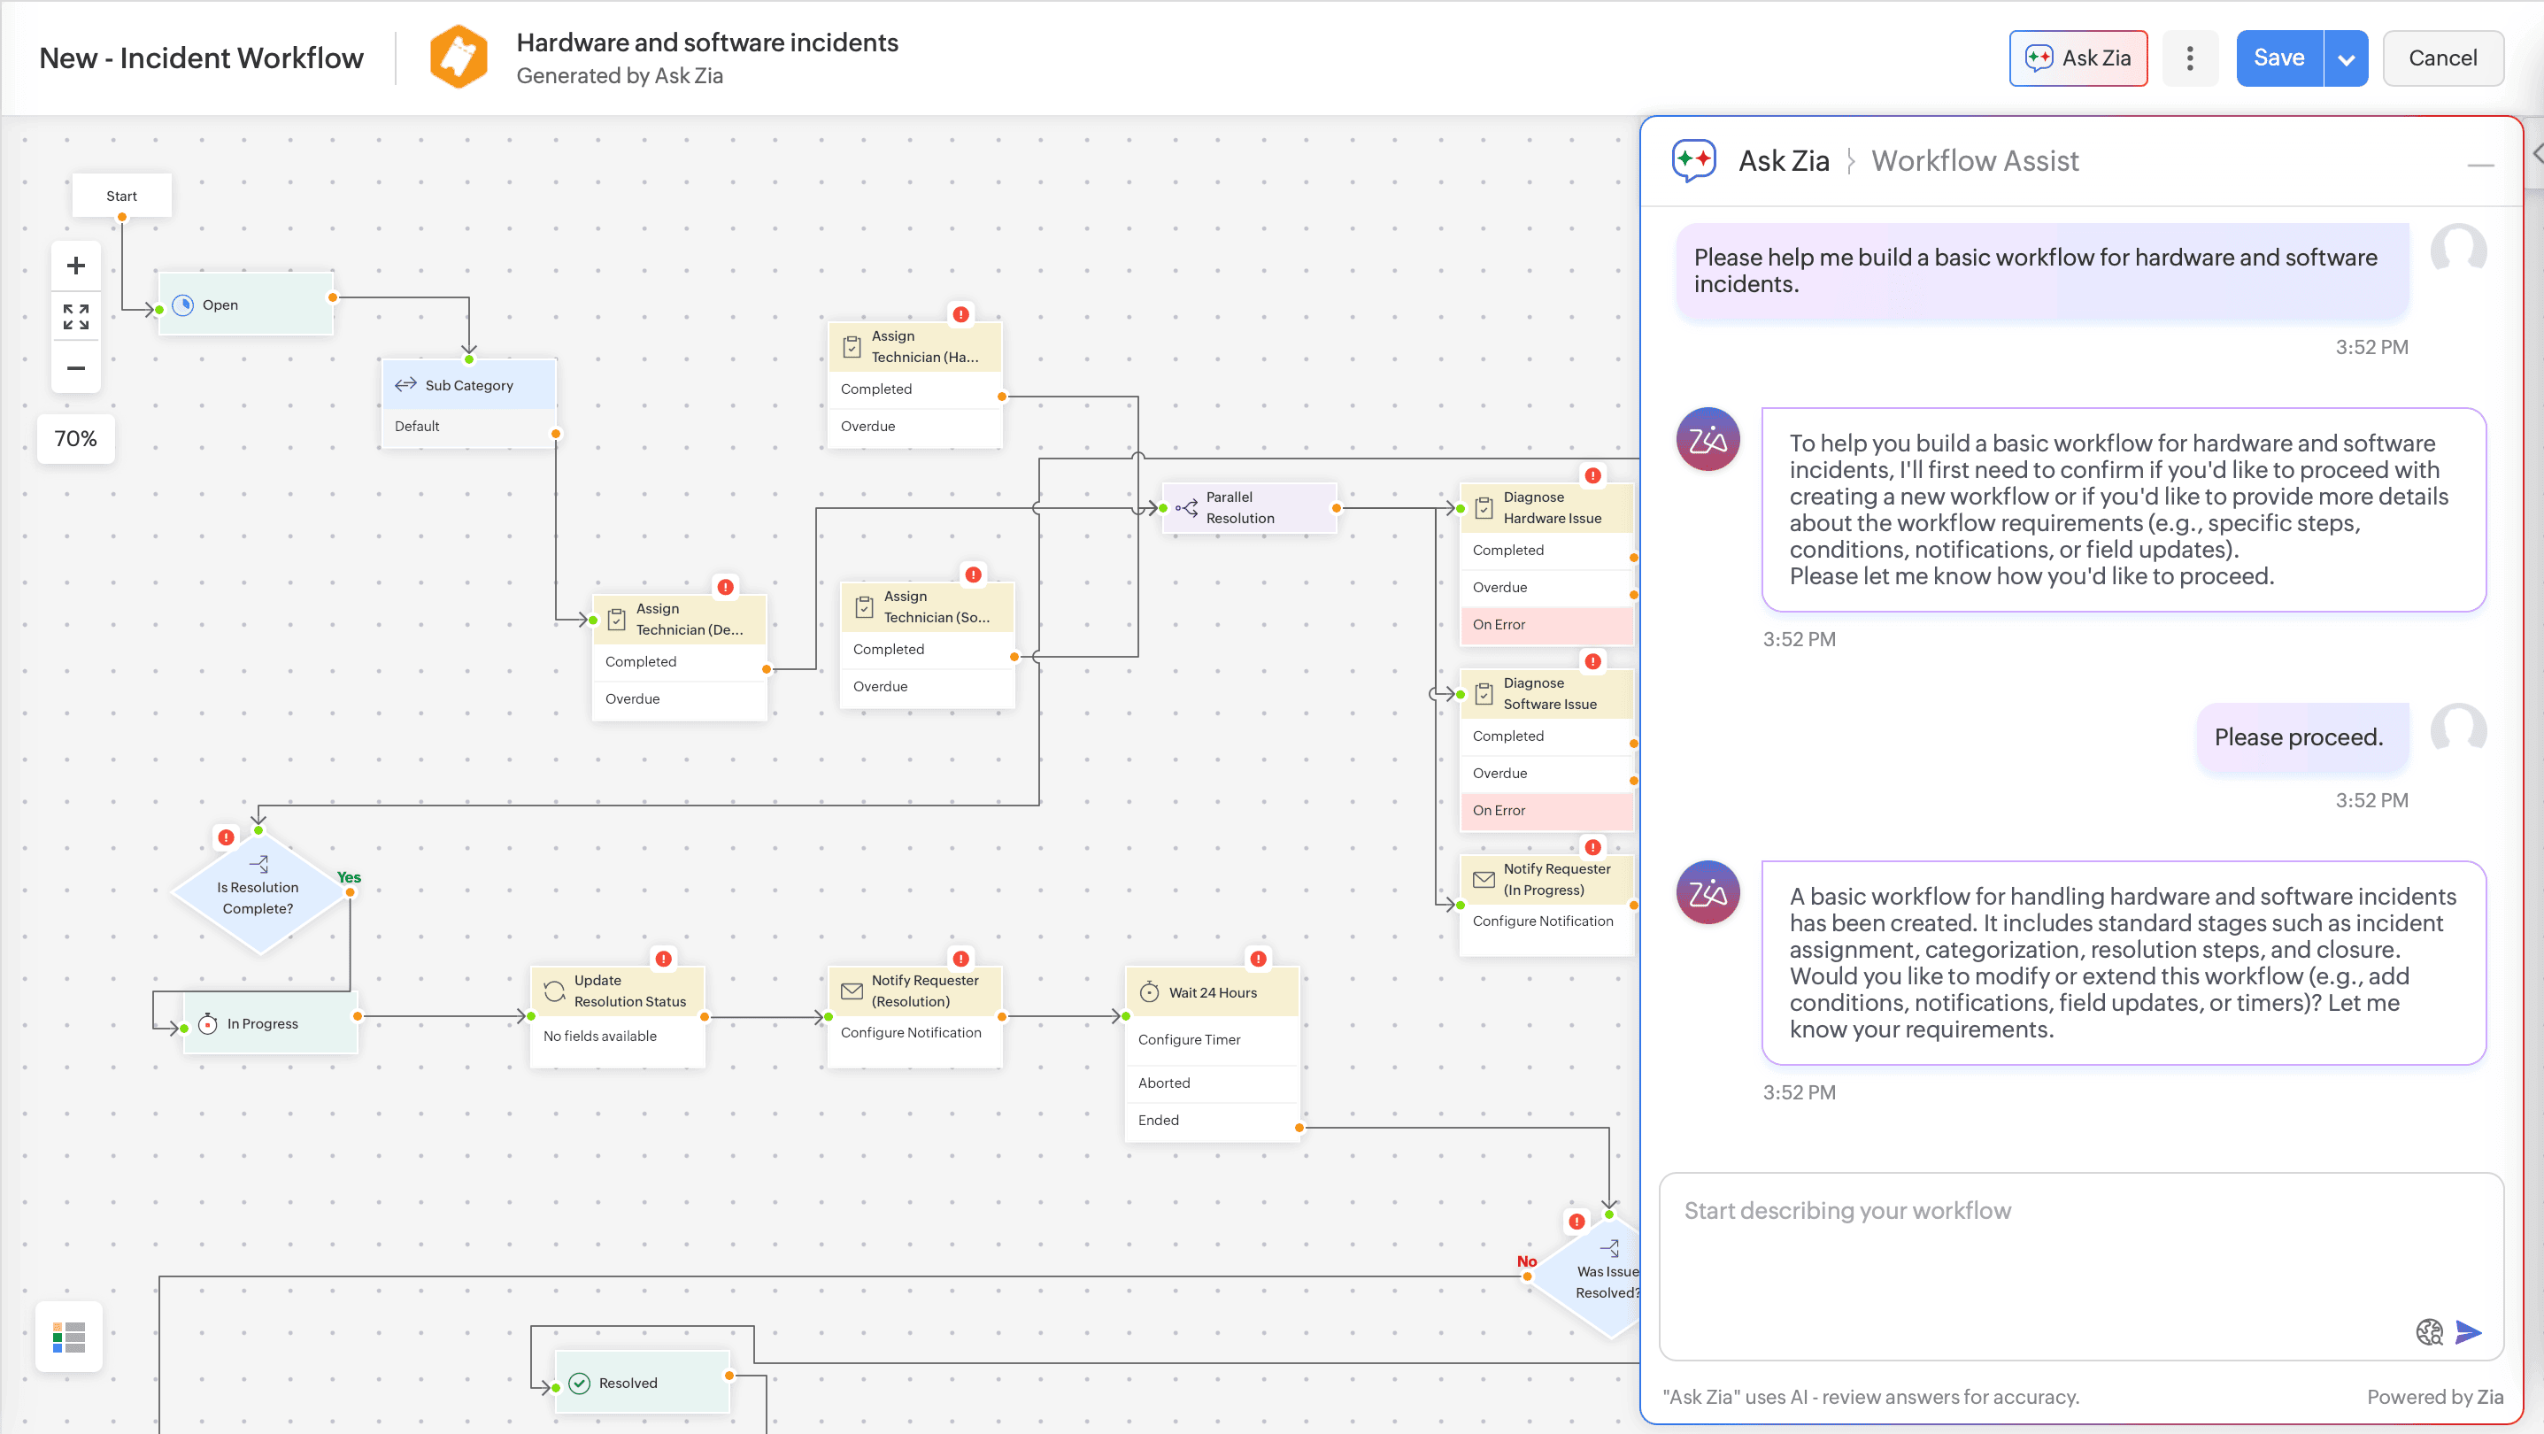Click the Update Resolution Status refresh icon
The image size is (2544, 1434).
click(x=555, y=991)
